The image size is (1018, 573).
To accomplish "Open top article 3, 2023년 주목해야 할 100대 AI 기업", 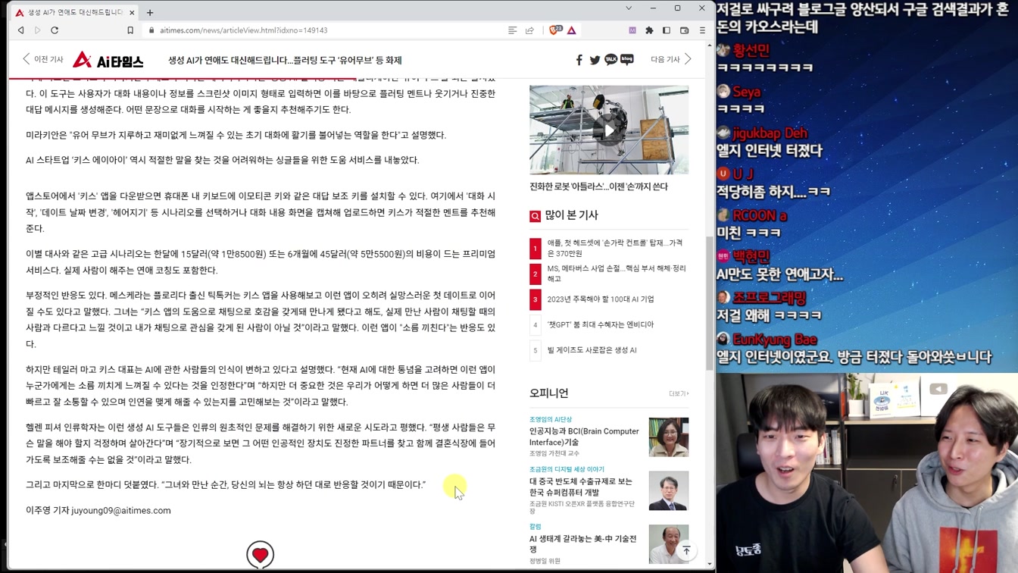I will click(601, 299).
